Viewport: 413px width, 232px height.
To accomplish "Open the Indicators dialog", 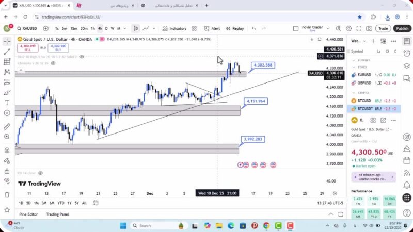I will 174,28.
